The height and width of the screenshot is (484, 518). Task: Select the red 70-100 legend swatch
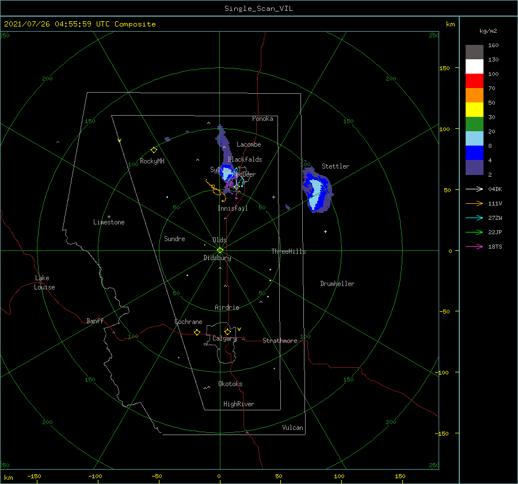[x=474, y=81]
